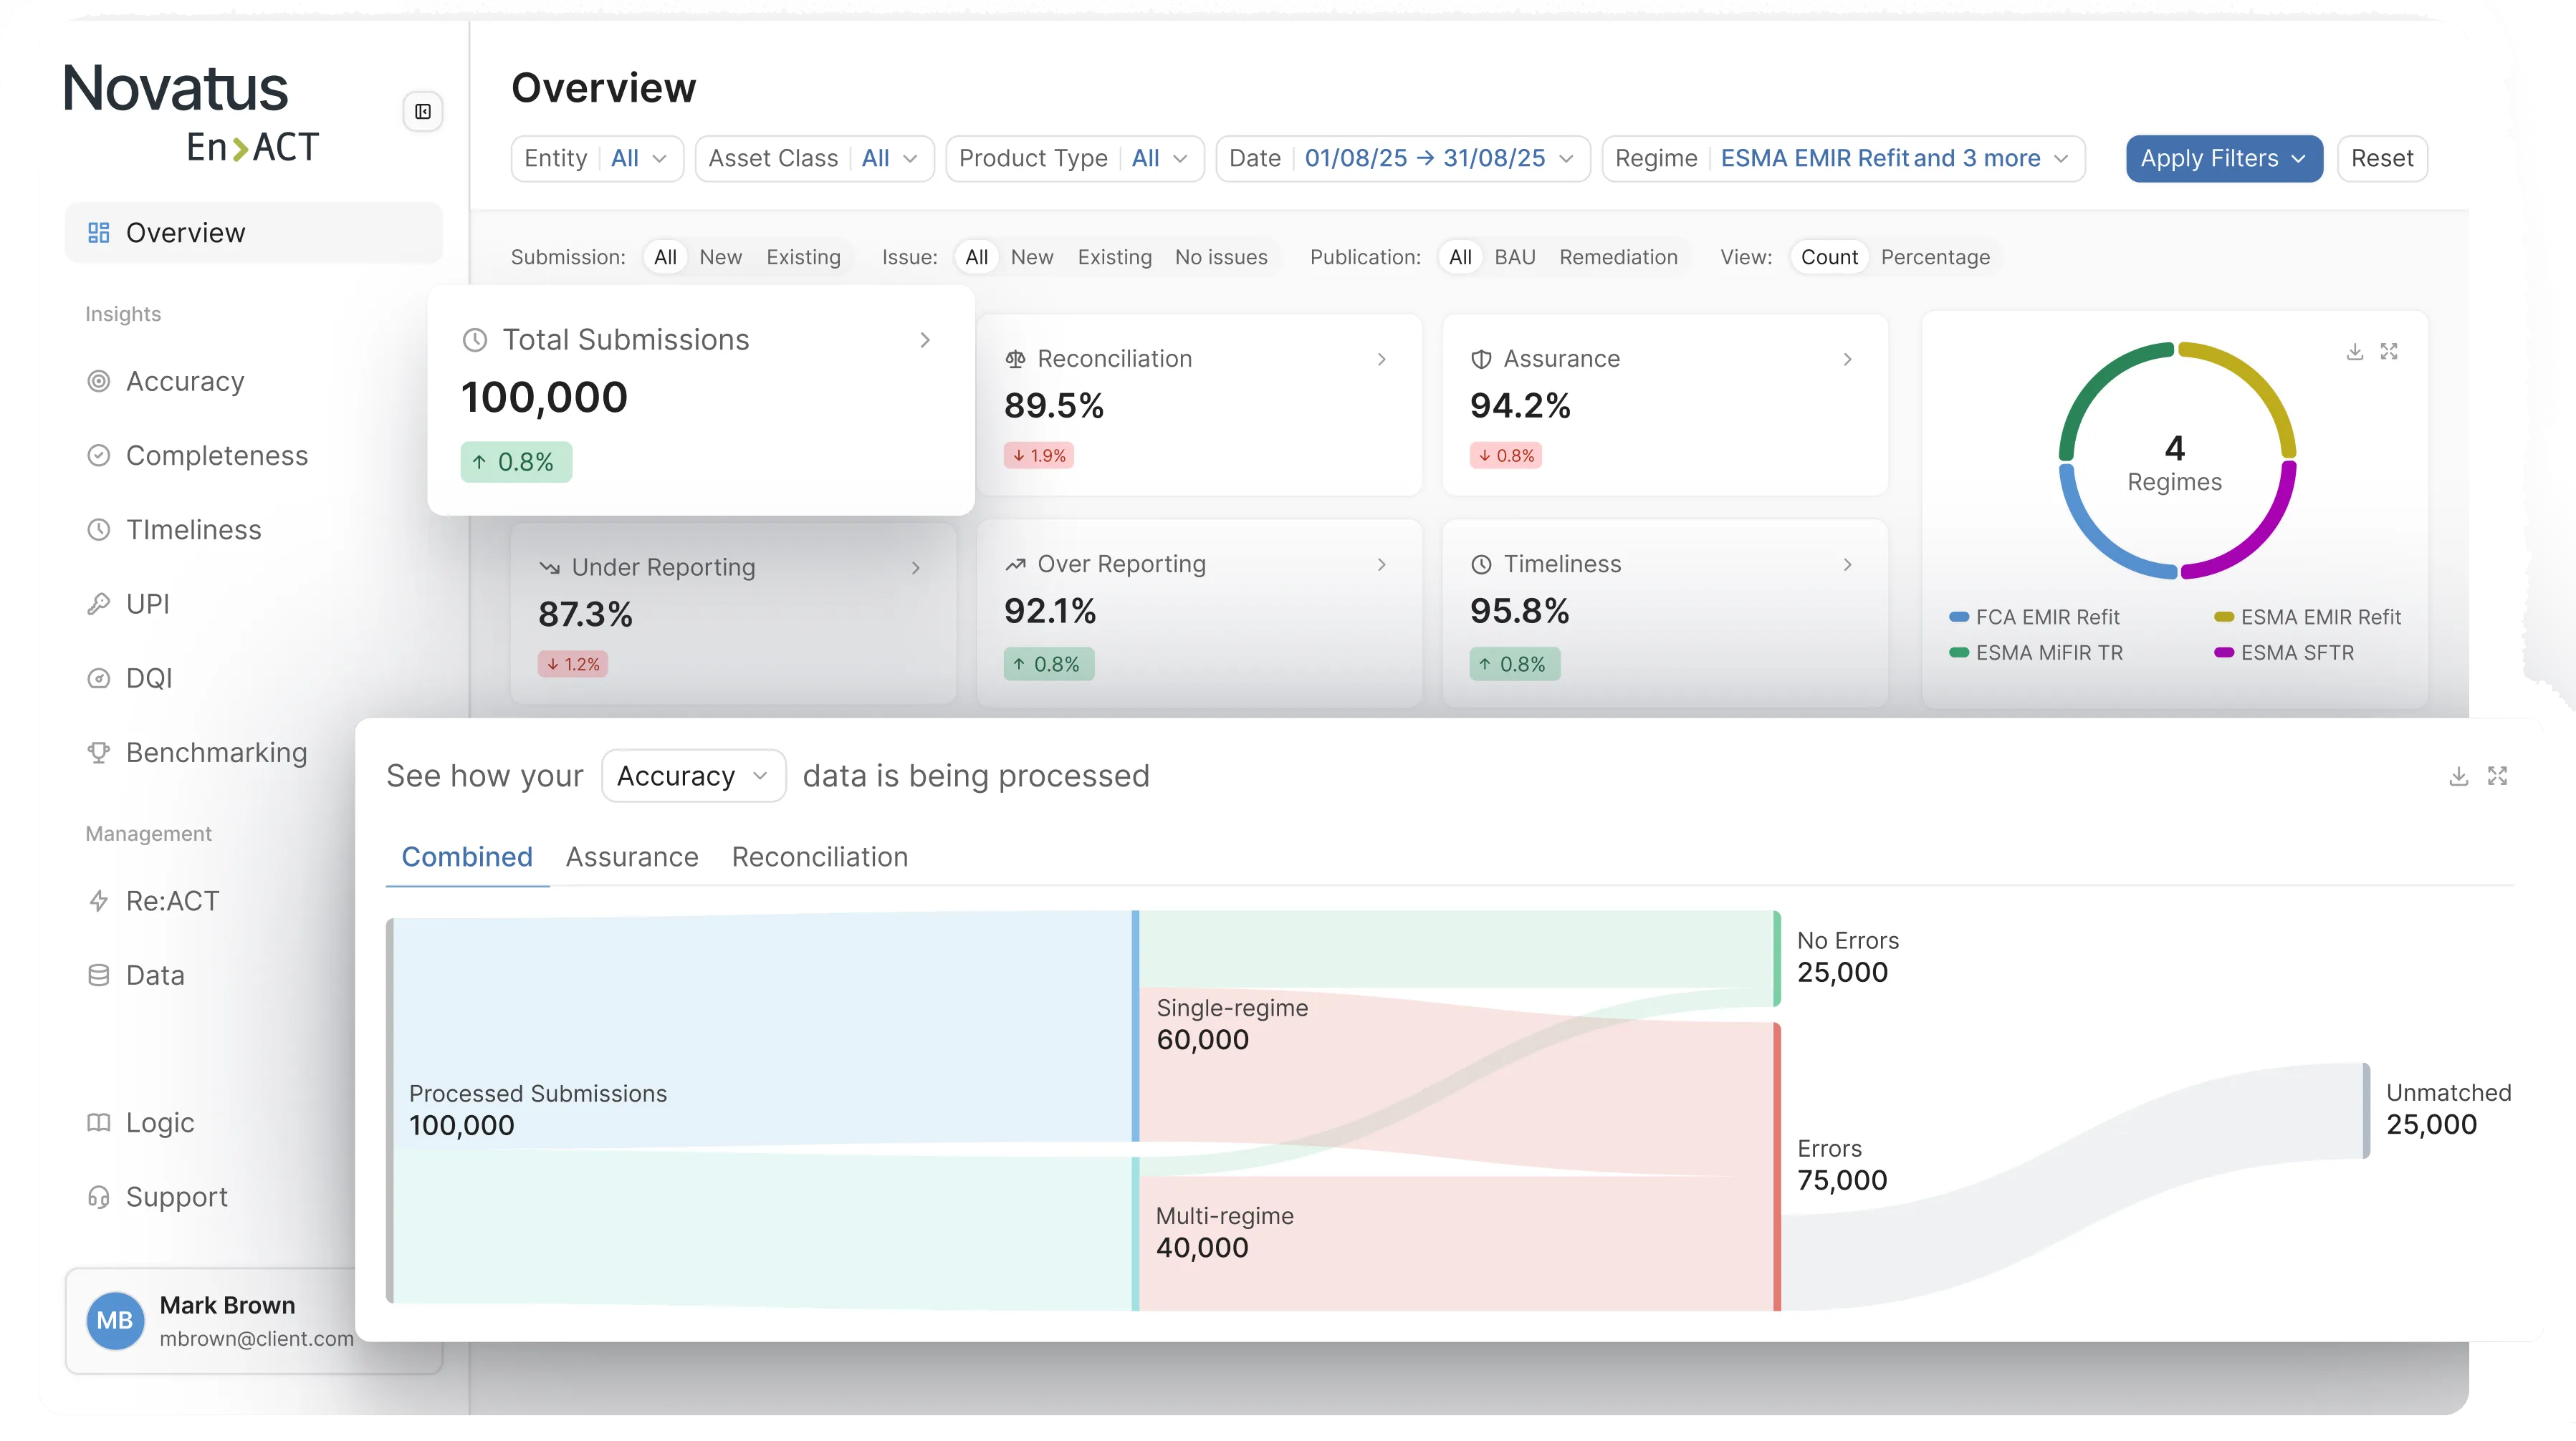Collapse the sidebar with the panel icon
Image resolution: width=2576 pixels, height=1441 pixels.
tap(423, 112)
